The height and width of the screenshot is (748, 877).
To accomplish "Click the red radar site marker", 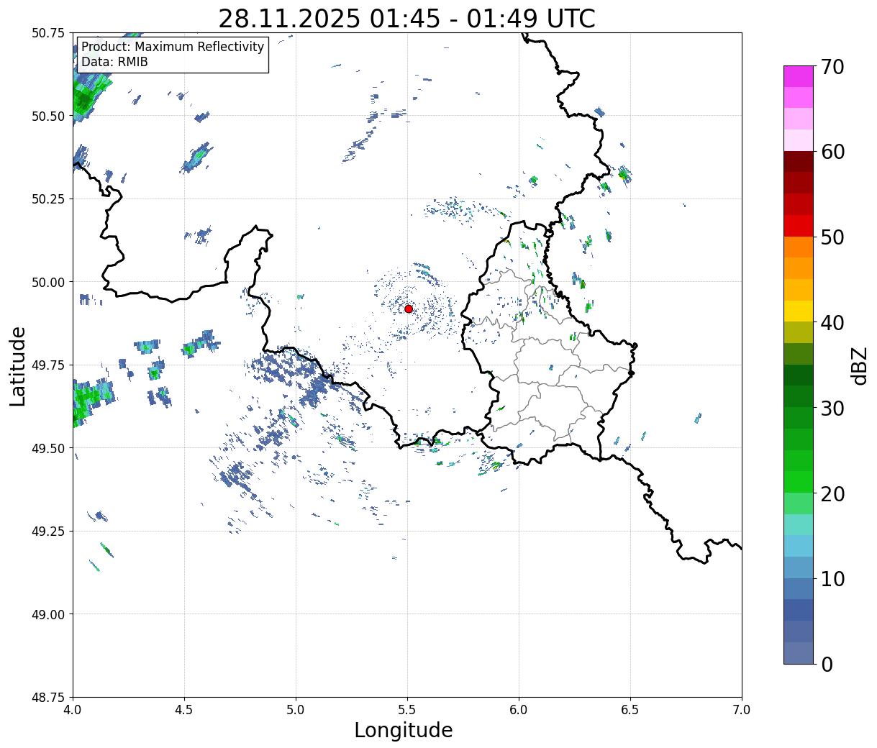I will (x=409, y=309).
